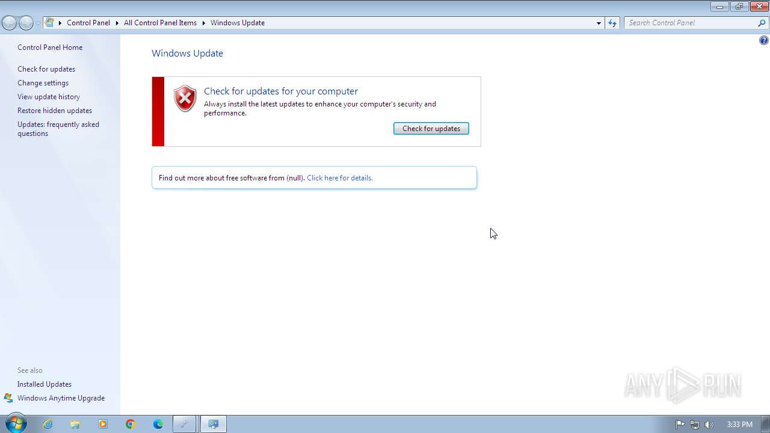The height and width of the screenshot is (433, 770).
Task: Click the Show desktop strip
Action: (x=765, y=424)
